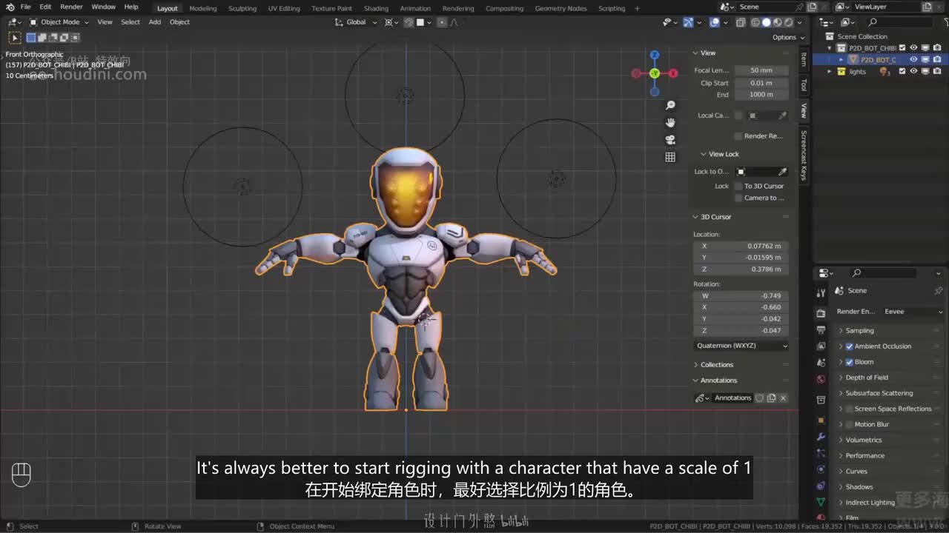
Task: Click the Annotations layer name button
Action: [x=733, y=398]
